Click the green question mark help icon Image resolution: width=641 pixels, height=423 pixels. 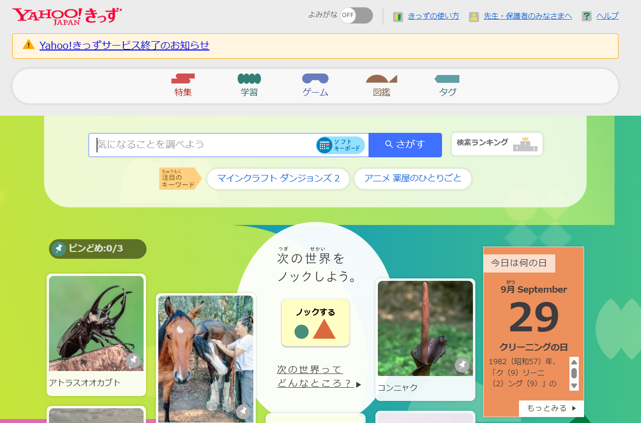(587, 17)
